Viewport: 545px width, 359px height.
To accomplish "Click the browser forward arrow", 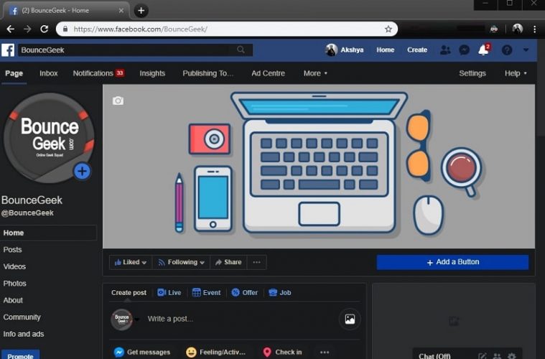I will tap(27, 29).
